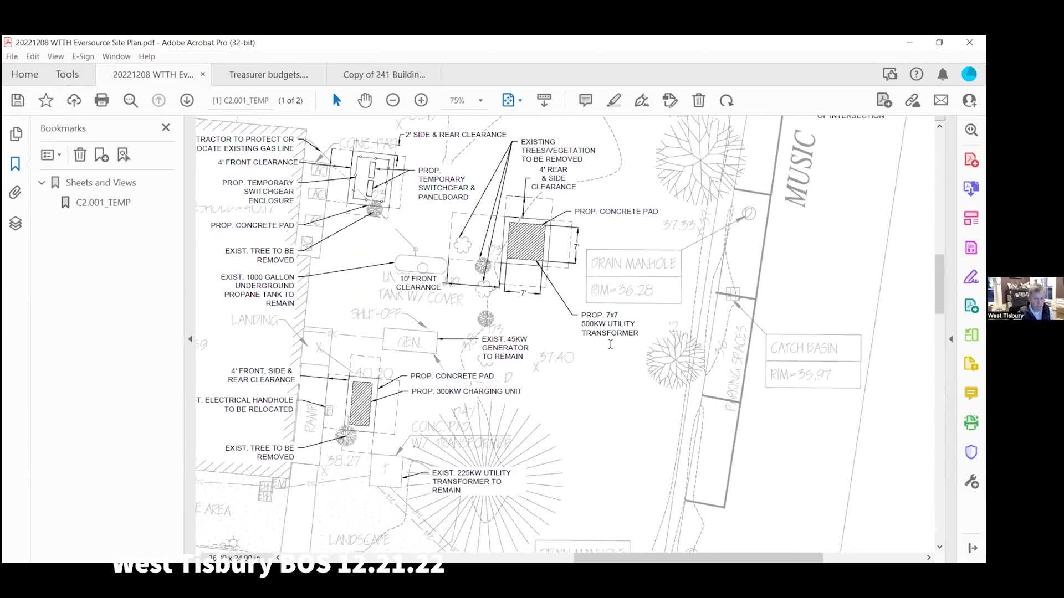Open More Tools wrench icon
This screenshot has height=598, width=1064.
[x=971, y=482]
